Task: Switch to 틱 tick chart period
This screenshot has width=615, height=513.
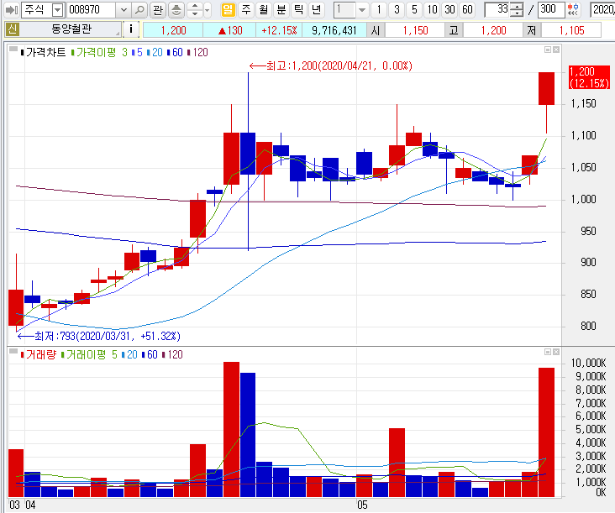Action: tap(299, 9)
